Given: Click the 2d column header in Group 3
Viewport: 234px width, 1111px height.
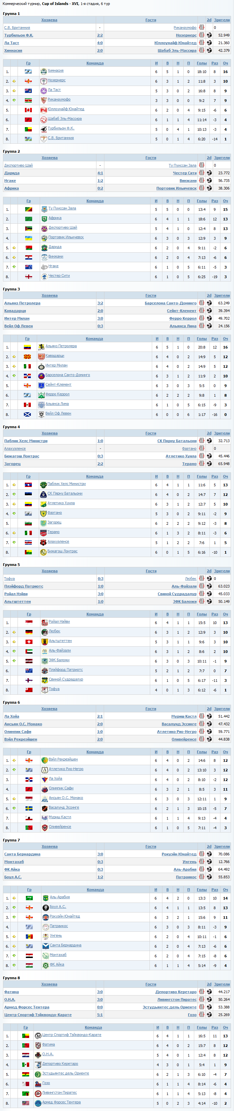Looking at the screenshot, I should [x=209, y=295].
